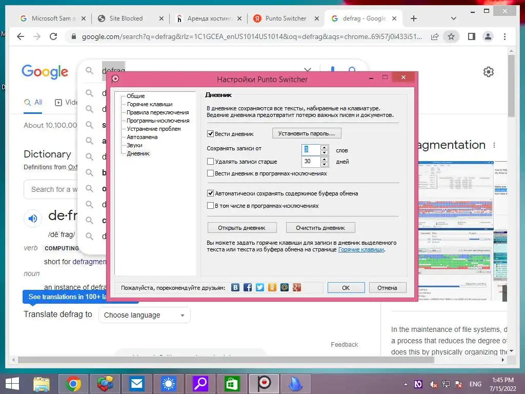Open Google search settings gear
Viewport: 525px width, 394px height.
(489, 72)
